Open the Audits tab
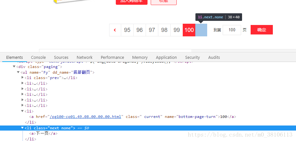The height and width of the screenshot is (141, 296). (214, 57)
